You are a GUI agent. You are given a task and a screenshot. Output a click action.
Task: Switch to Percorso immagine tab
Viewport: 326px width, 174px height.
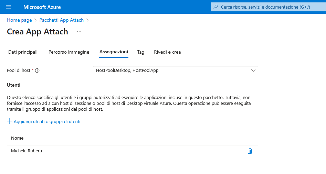pyautogui.click(x=69, y=52)
